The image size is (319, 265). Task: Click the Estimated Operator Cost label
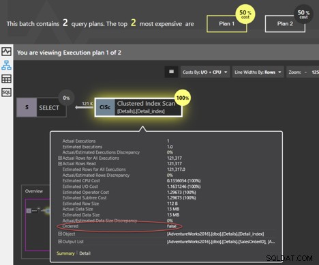[86, 192]
